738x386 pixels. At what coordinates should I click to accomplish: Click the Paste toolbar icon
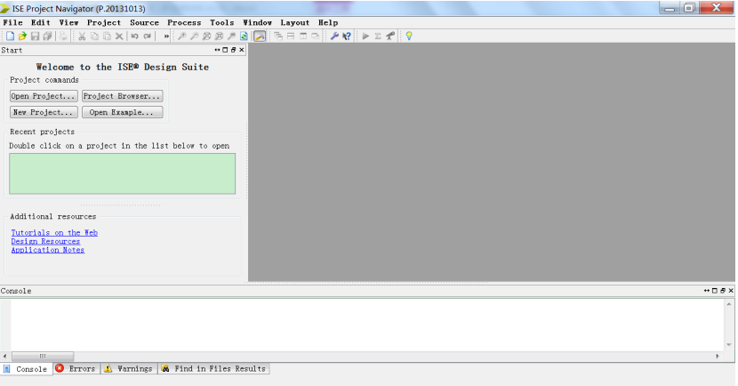pos(107,36)
